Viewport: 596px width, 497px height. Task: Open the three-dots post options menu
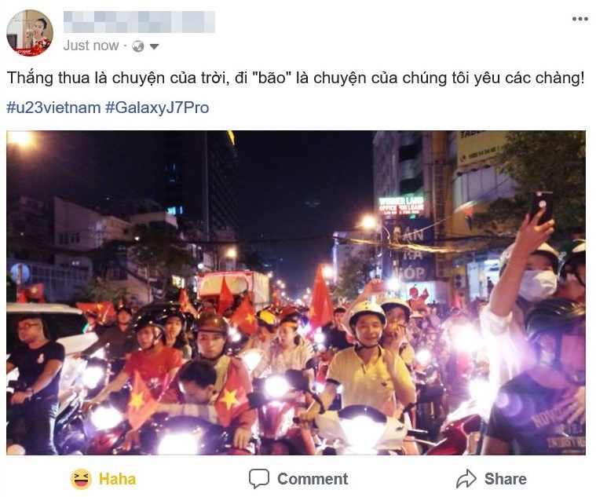point(580,19)
